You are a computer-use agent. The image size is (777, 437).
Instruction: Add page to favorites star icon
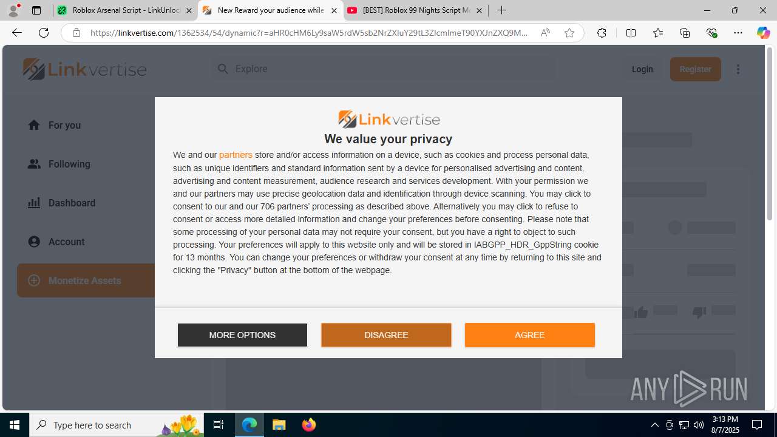click(569, 33)
